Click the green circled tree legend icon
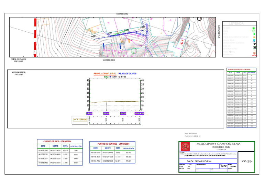The width and height of the screenshot is (264, 187). coord(254,31)
